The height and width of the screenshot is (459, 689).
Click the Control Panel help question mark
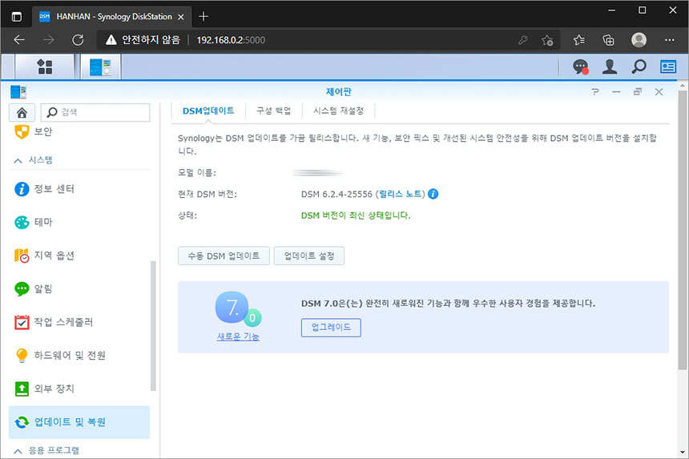coord(595,92)
